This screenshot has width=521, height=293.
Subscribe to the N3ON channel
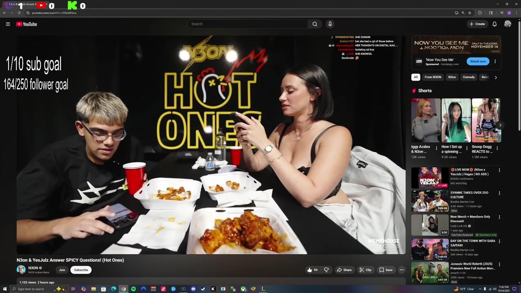click(x=81, y=270)
